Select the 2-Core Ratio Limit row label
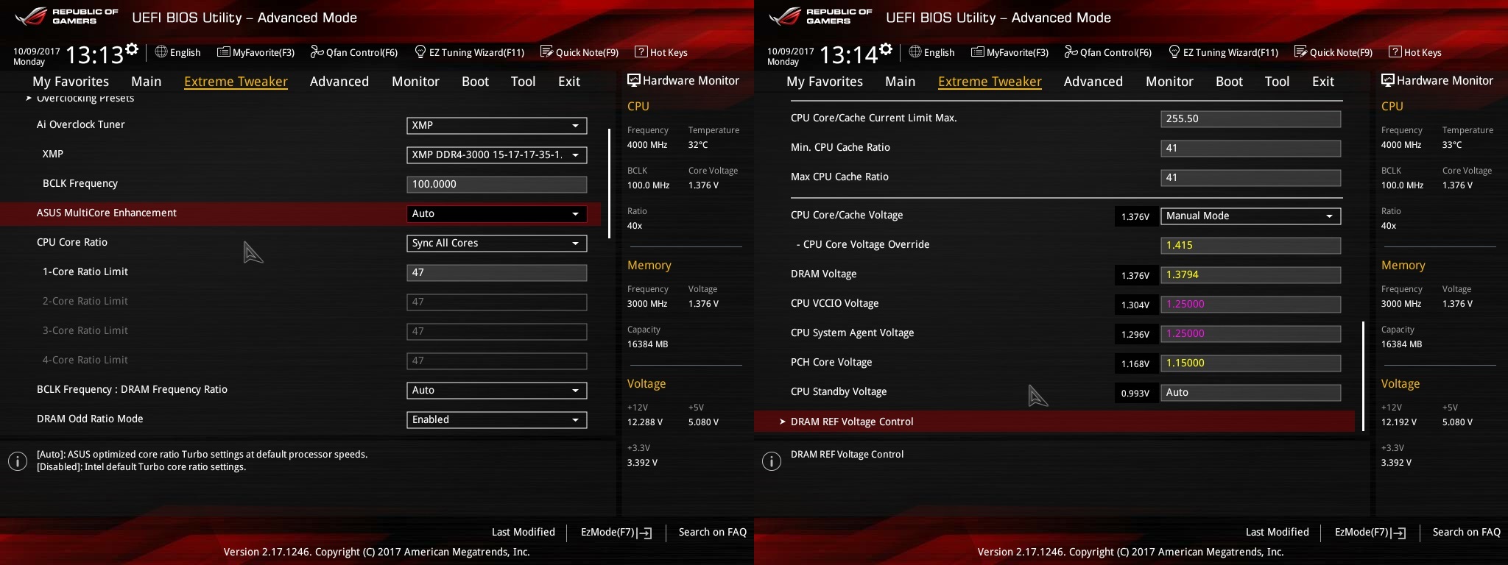Image resolution: width=1508 pixels, height=565 pixels. click(85, 301)
